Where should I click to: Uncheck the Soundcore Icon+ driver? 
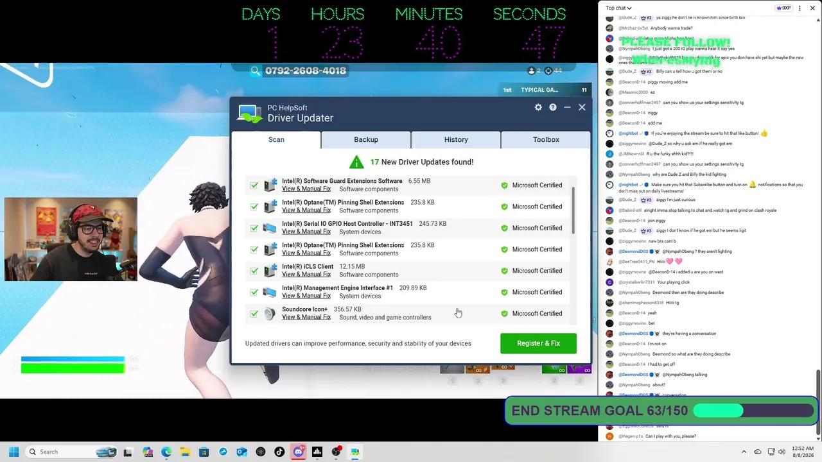click(254, 314)
